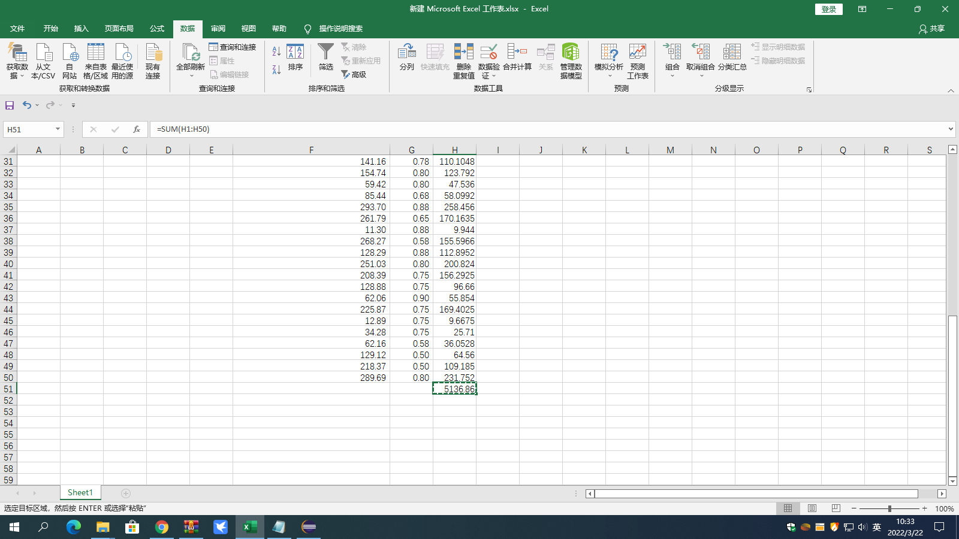Viewport: 959px width, 539px height.
Task: Select Normal view button in status bar
Action: click(788, 508)
